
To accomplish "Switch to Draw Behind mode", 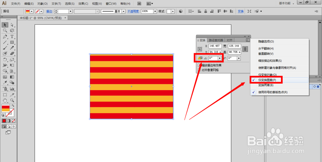I will pos(9,126).
